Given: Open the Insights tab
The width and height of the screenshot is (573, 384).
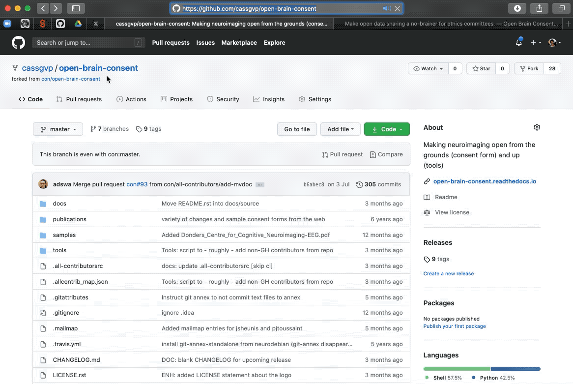Looking at the screenshot, I should click(269, 99).
